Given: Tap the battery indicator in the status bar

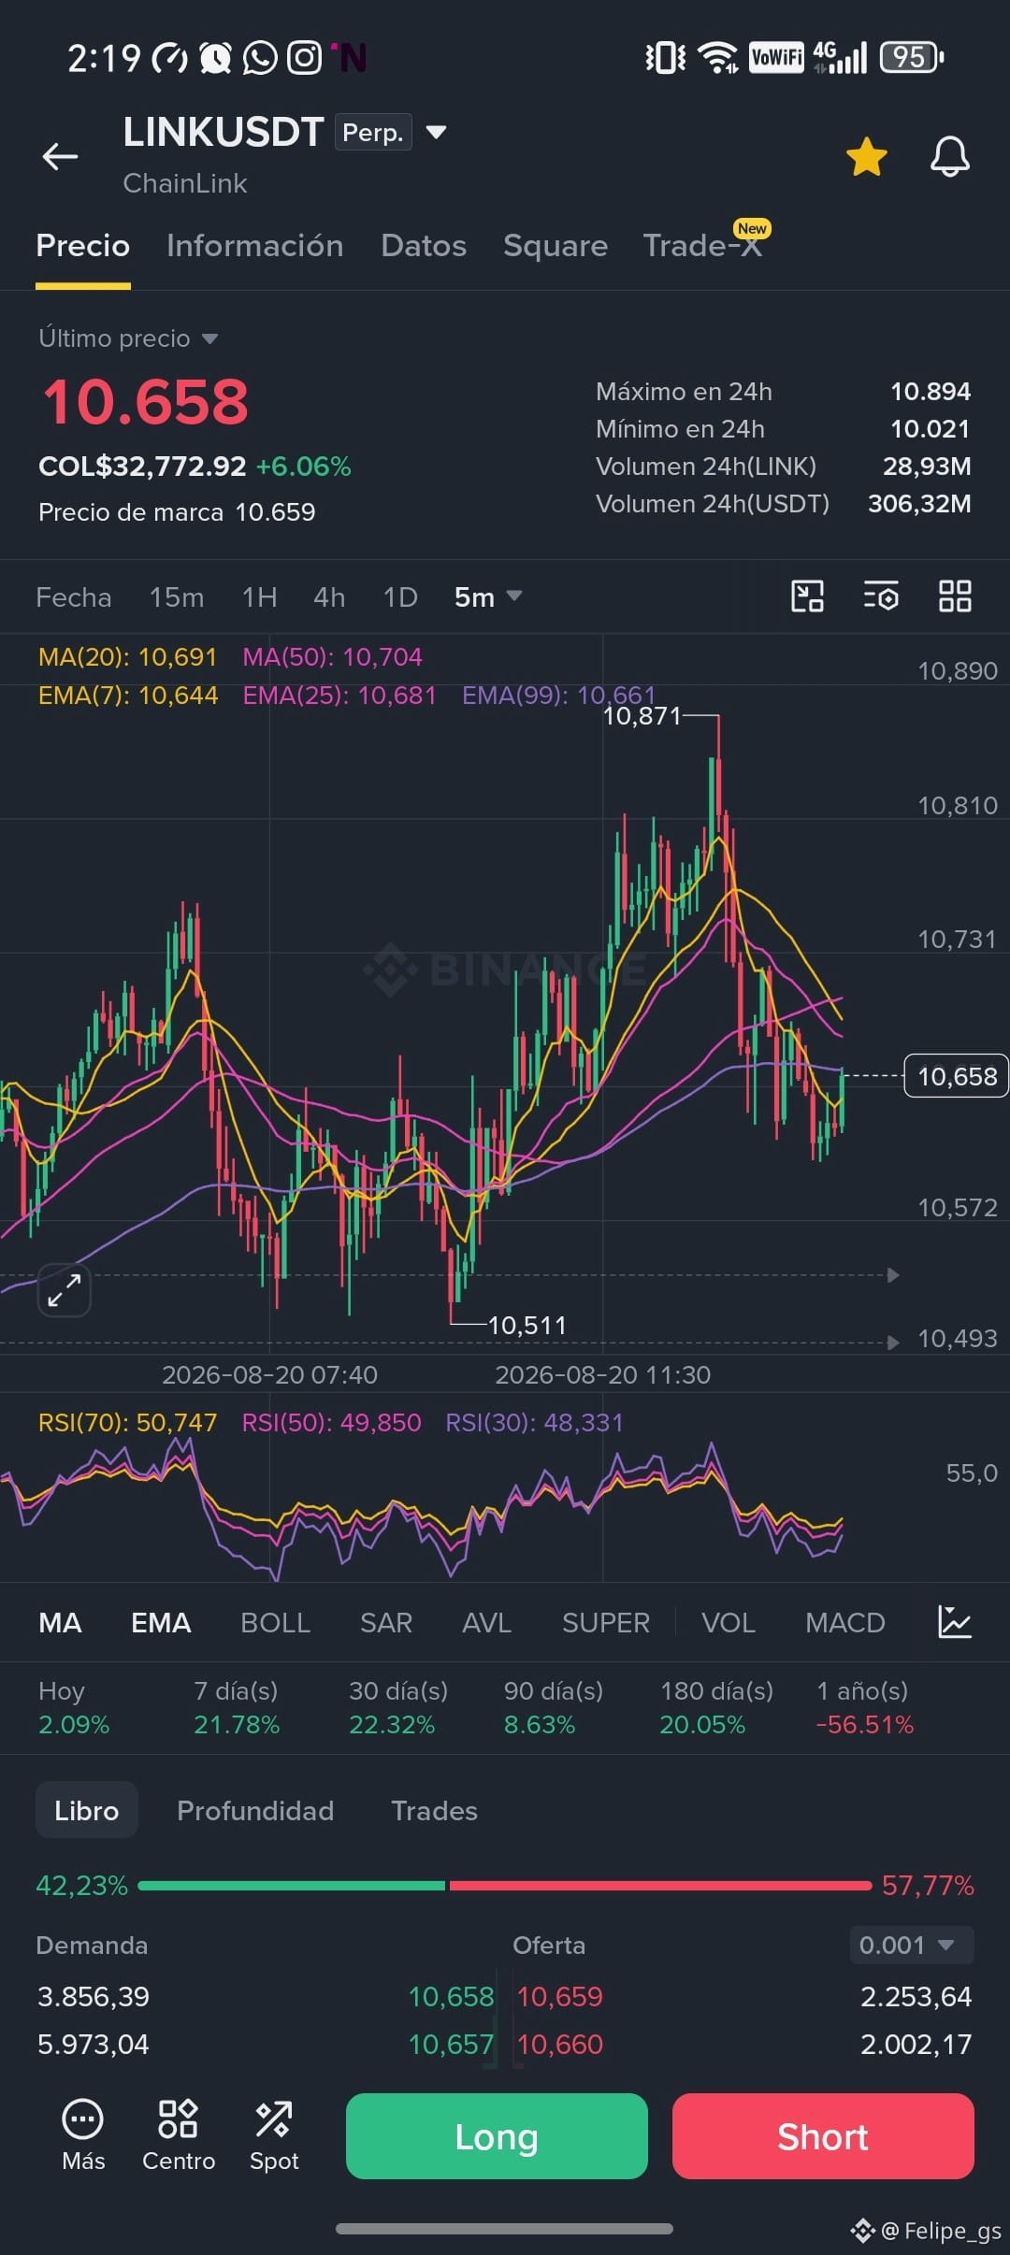Looking at the screenshot, I should (x=912, y=57).
